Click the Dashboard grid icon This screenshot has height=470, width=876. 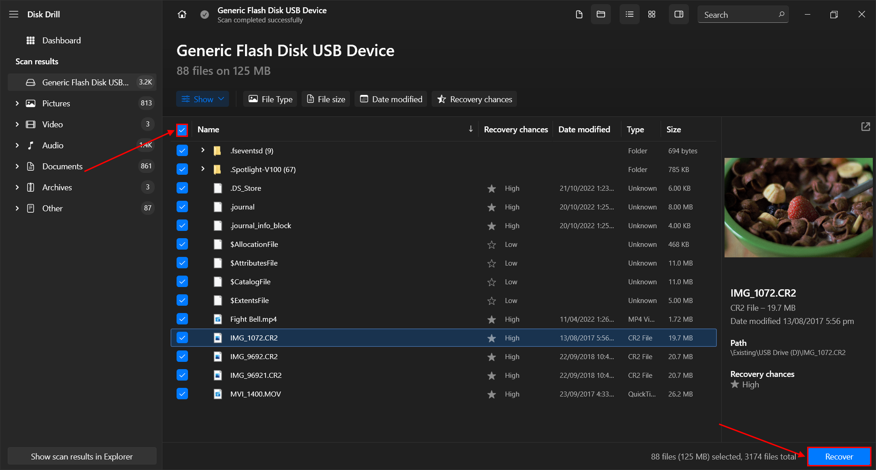click(31, 41)
